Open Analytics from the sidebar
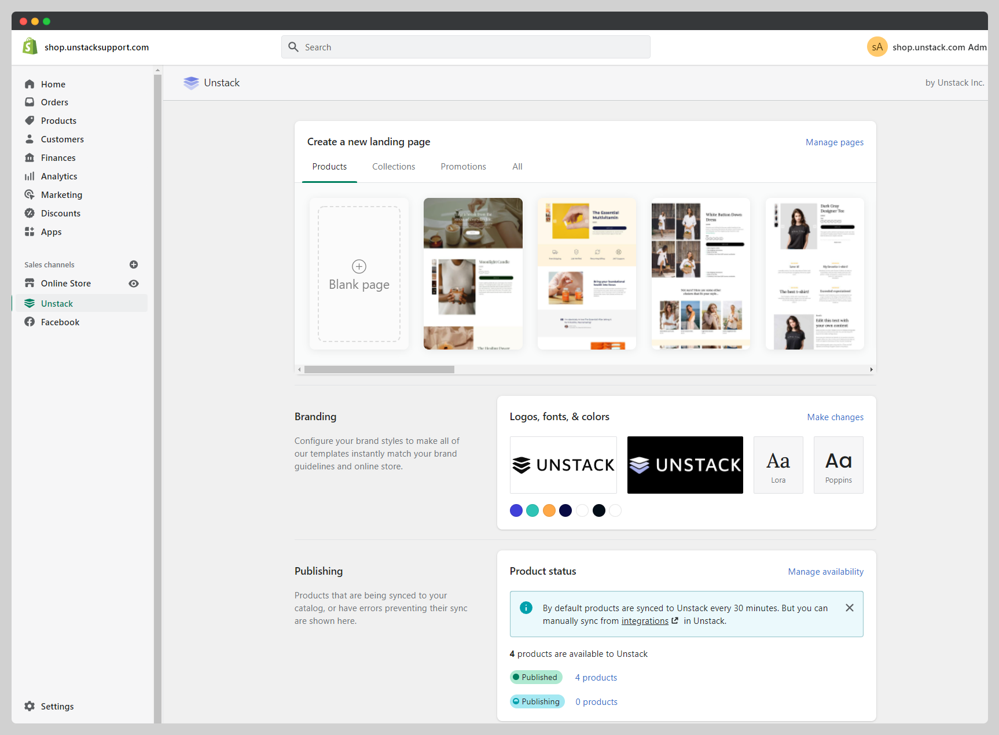Viewport: 999px width, 735px height. click(59, 176)
